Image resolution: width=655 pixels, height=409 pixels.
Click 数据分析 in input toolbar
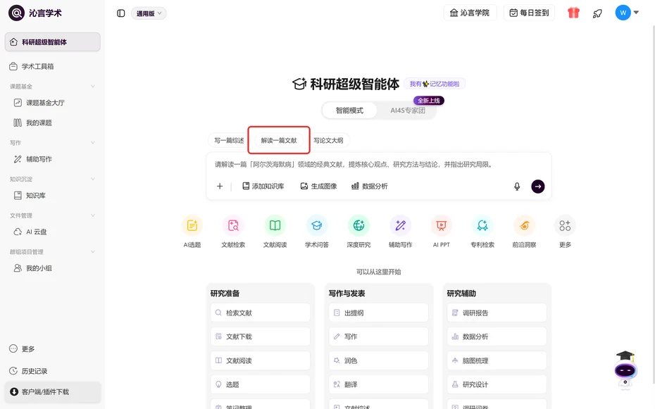point(370,186)
